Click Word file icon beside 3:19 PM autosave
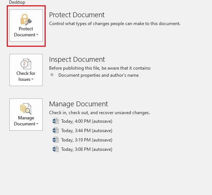212x195 pixels. [56, 140]
